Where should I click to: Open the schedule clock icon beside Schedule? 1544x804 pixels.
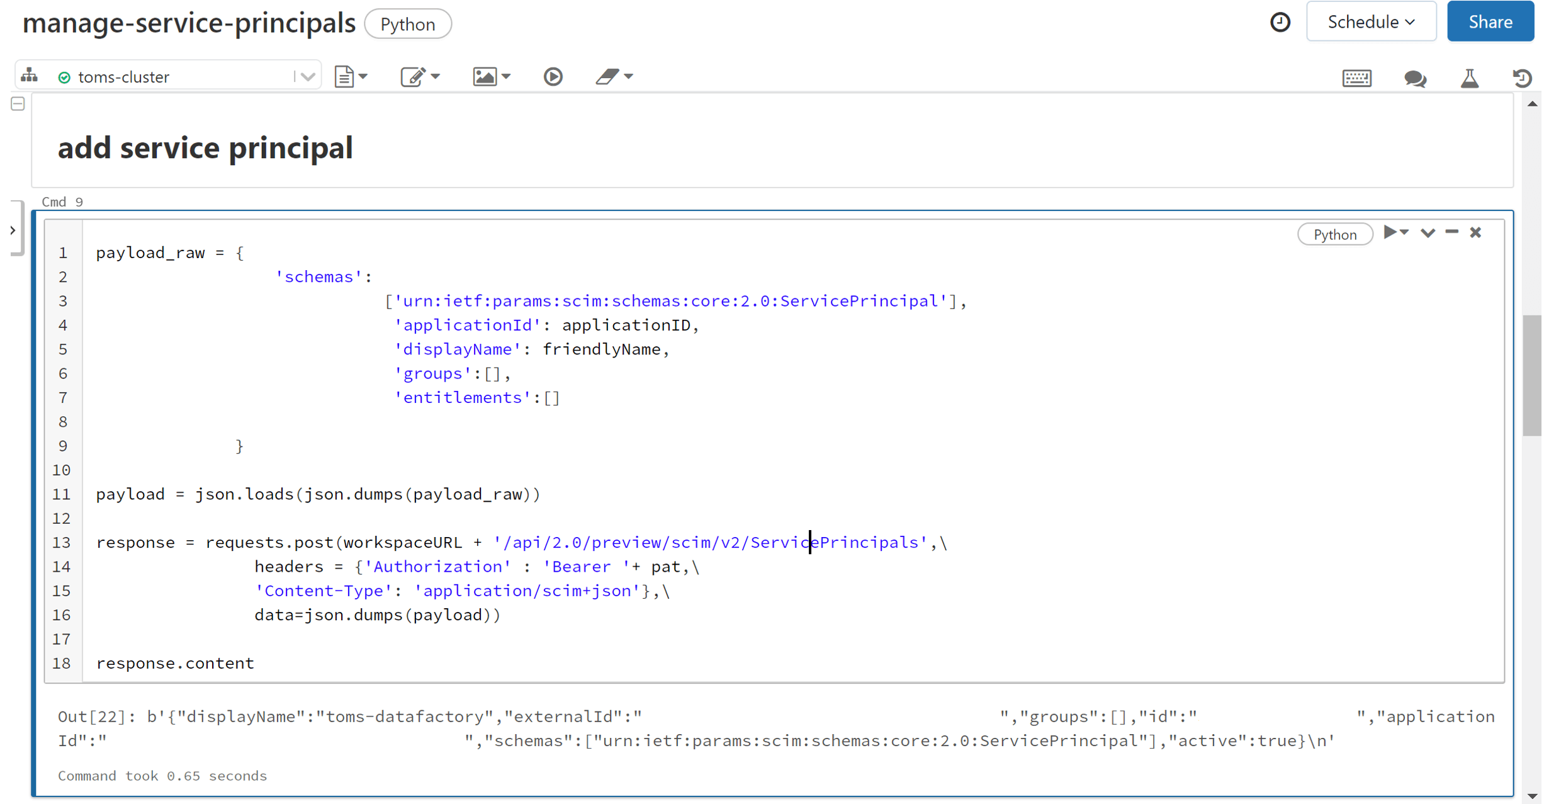pos(1281,21)
